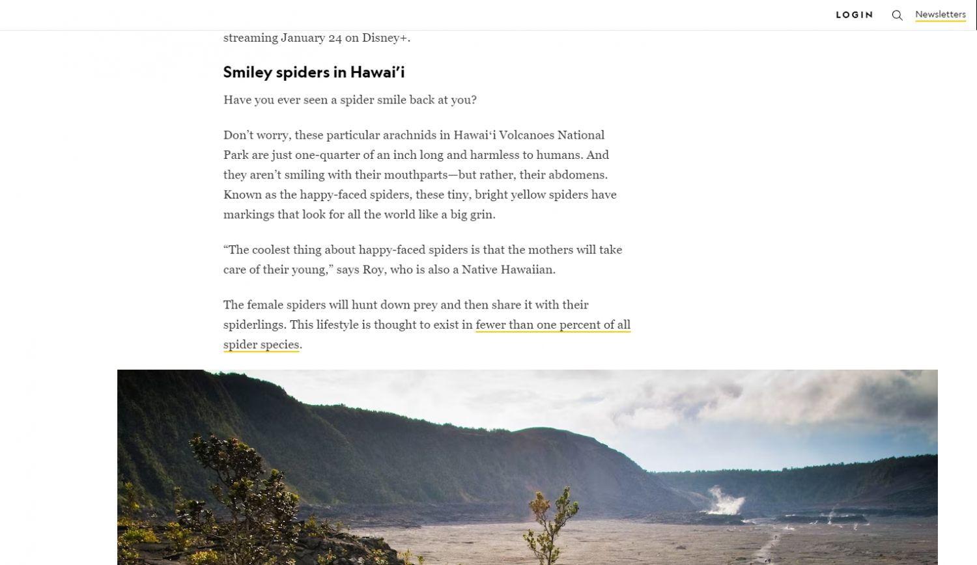The width and height of the screenshot is (977, 565).
Task: Click the LOGIN button
Action: point(855,15)
